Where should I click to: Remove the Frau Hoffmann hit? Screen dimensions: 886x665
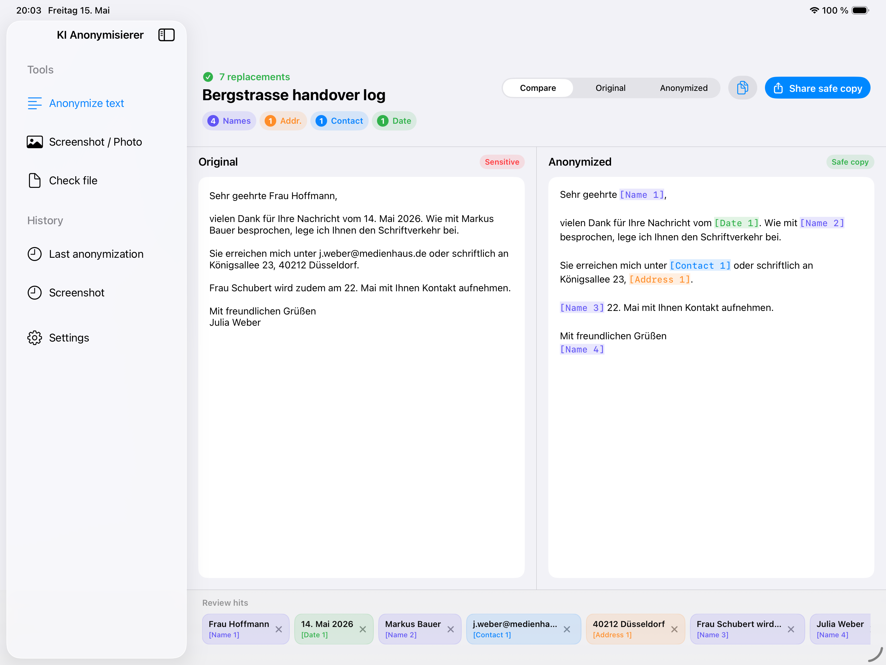coord(279,629)
